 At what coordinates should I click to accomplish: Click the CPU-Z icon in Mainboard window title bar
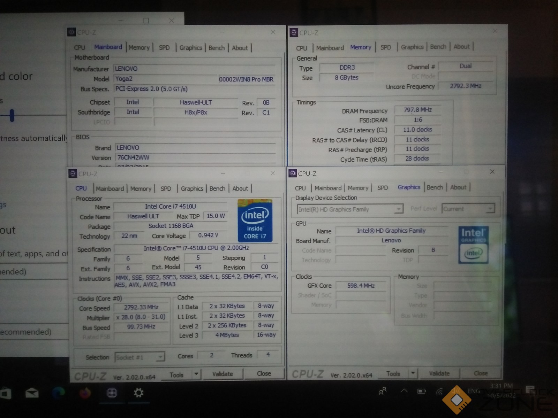(x=71, y=32)
